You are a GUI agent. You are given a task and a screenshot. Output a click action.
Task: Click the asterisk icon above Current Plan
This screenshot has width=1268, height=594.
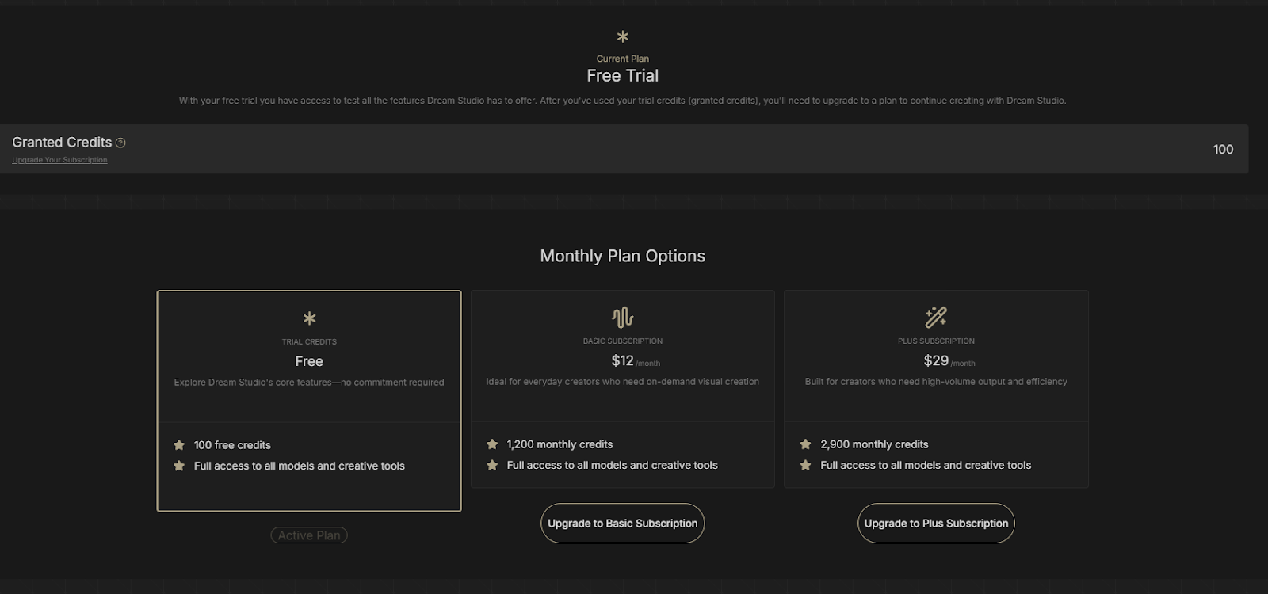point(623,36)
